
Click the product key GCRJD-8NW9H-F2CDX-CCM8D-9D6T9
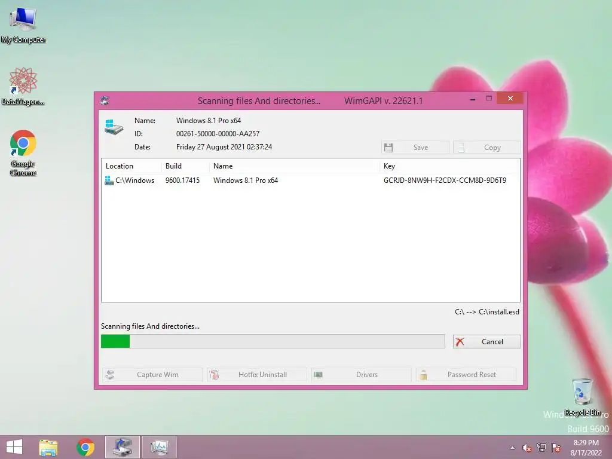click(x=445, y=180)
